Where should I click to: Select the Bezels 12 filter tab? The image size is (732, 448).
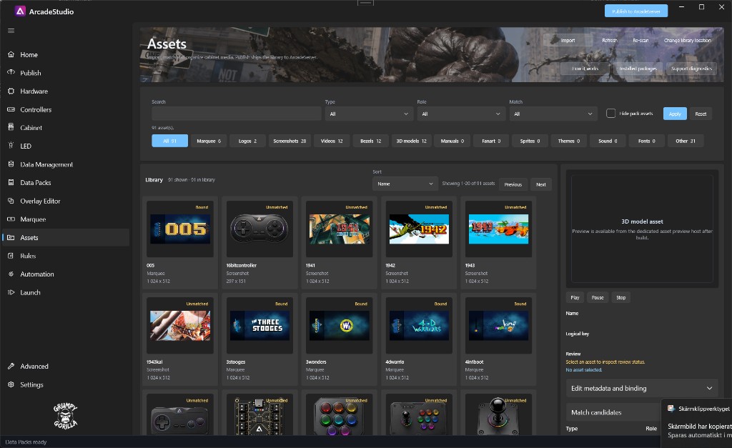pyautogui.click(x=371, y=141)
